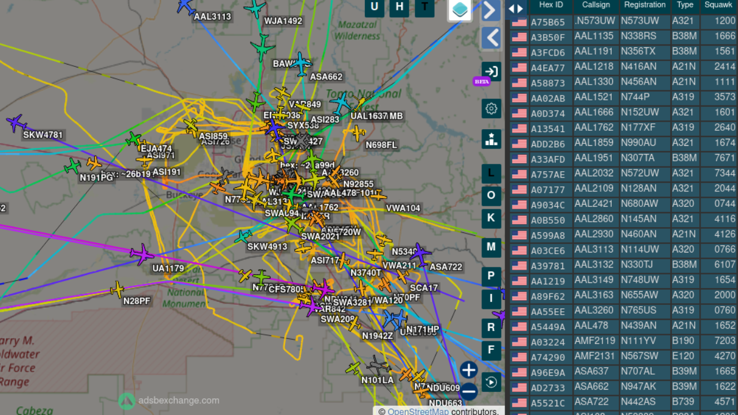This screenshot has height=415, width=738.
Task: Expand sidebar with the right chevron
Action: pyautogui.click(x=491, y=10)
